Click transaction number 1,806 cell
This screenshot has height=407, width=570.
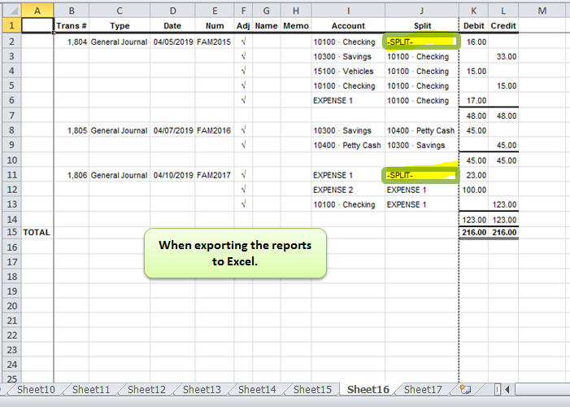pos(72,175)
